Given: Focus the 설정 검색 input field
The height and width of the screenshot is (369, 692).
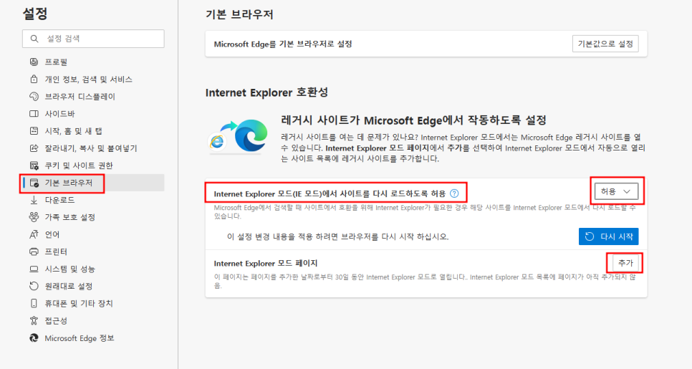Looking at the screenshot, I should pyautogui.click(x=93, y=39).
